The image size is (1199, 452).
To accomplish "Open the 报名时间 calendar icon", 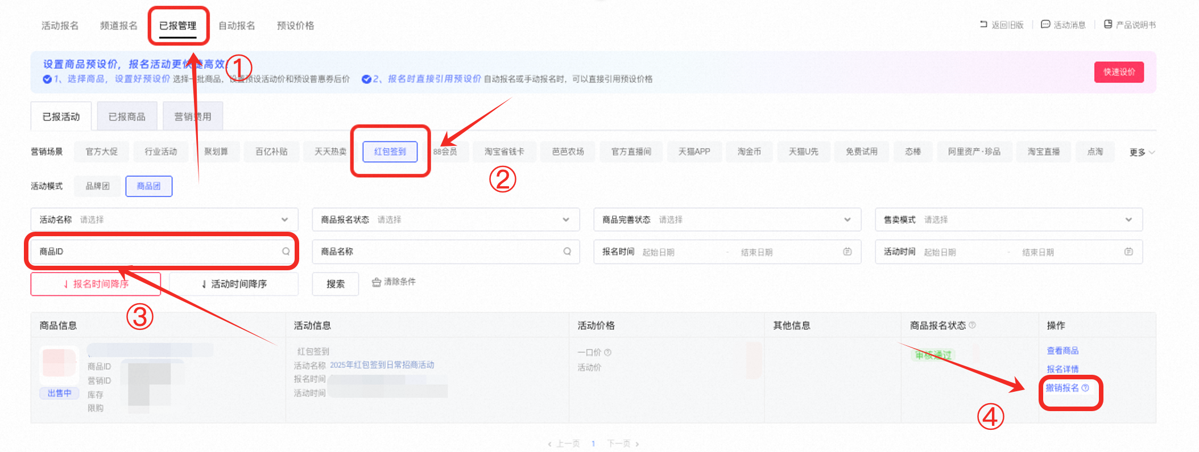I will pos(847,252).
